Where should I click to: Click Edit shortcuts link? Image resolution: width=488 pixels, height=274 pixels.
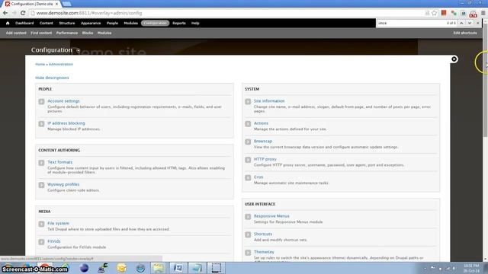coord(465,33)
